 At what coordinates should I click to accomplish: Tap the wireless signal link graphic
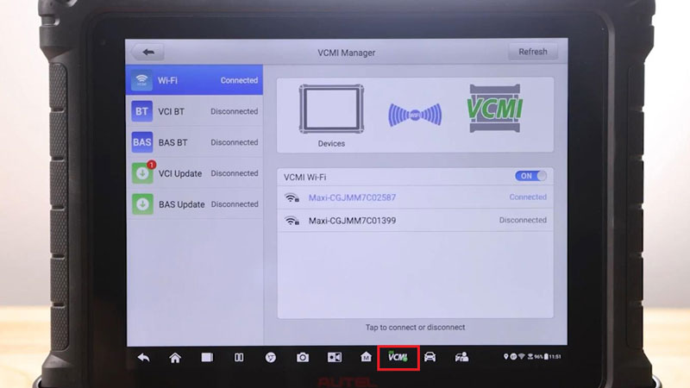click(415, 116)
